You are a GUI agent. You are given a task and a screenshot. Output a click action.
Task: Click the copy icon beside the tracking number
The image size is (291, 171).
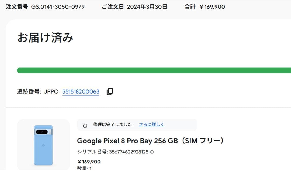click(x=109, y=92)
